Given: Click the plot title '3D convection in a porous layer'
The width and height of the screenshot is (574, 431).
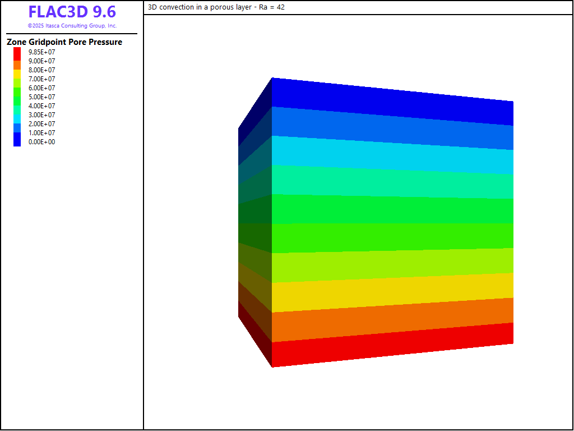Looking at the screenshot, I should click(x=216, y=7).
